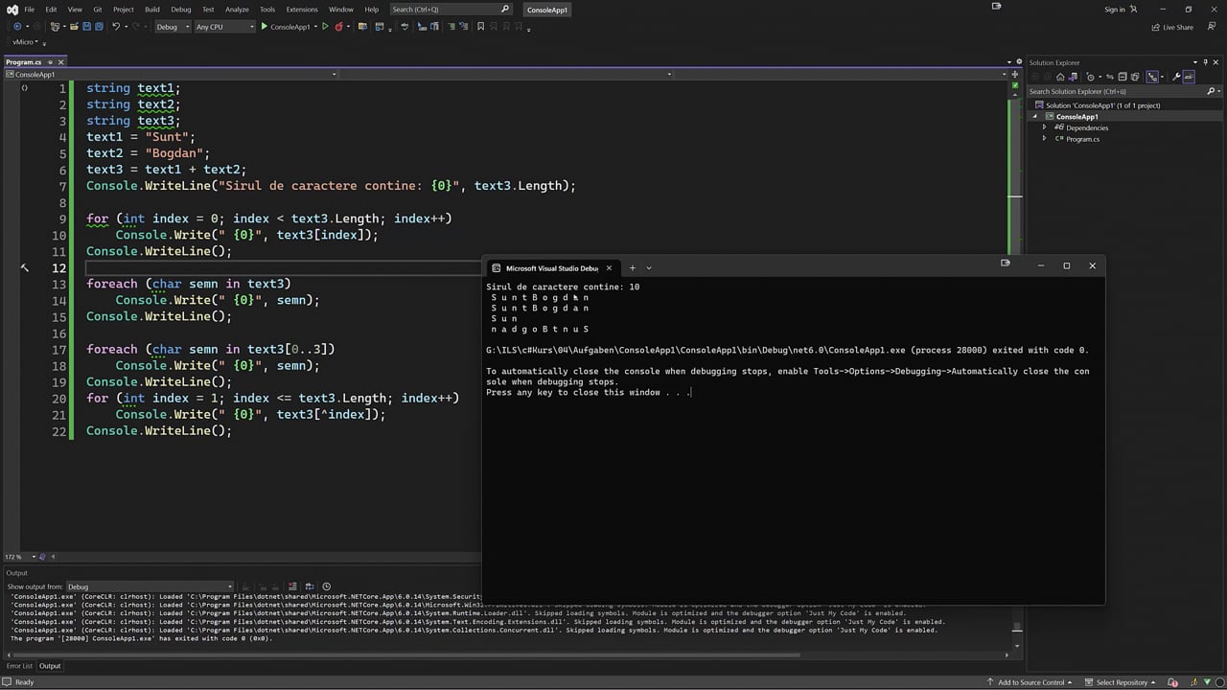Click the Solution Explorer Home icon

1060,77
